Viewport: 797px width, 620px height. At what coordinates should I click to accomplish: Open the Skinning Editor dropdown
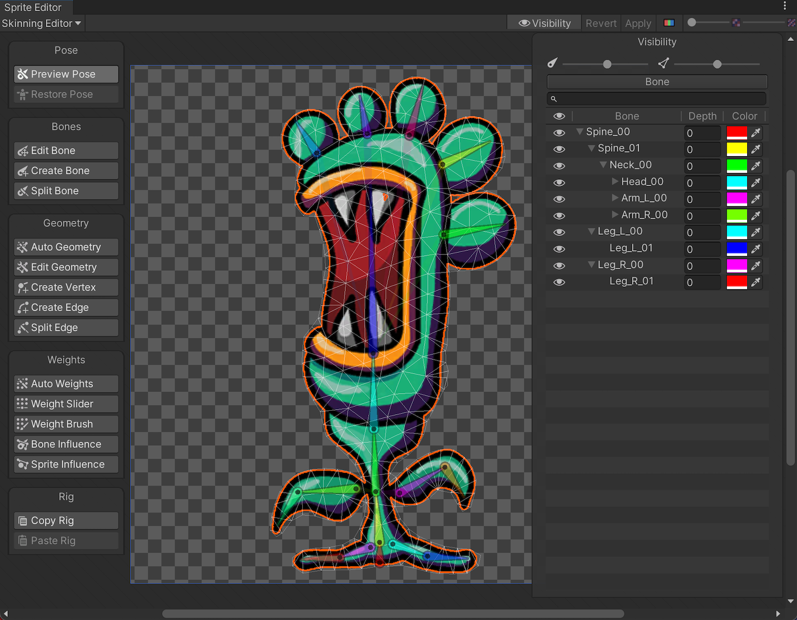(42, 23)
